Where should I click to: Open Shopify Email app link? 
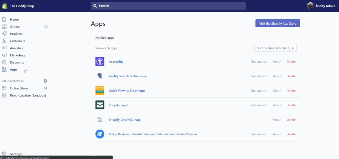point(119,105)
